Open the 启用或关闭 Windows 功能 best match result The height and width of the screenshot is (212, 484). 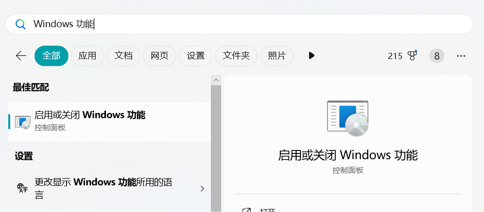109,122
